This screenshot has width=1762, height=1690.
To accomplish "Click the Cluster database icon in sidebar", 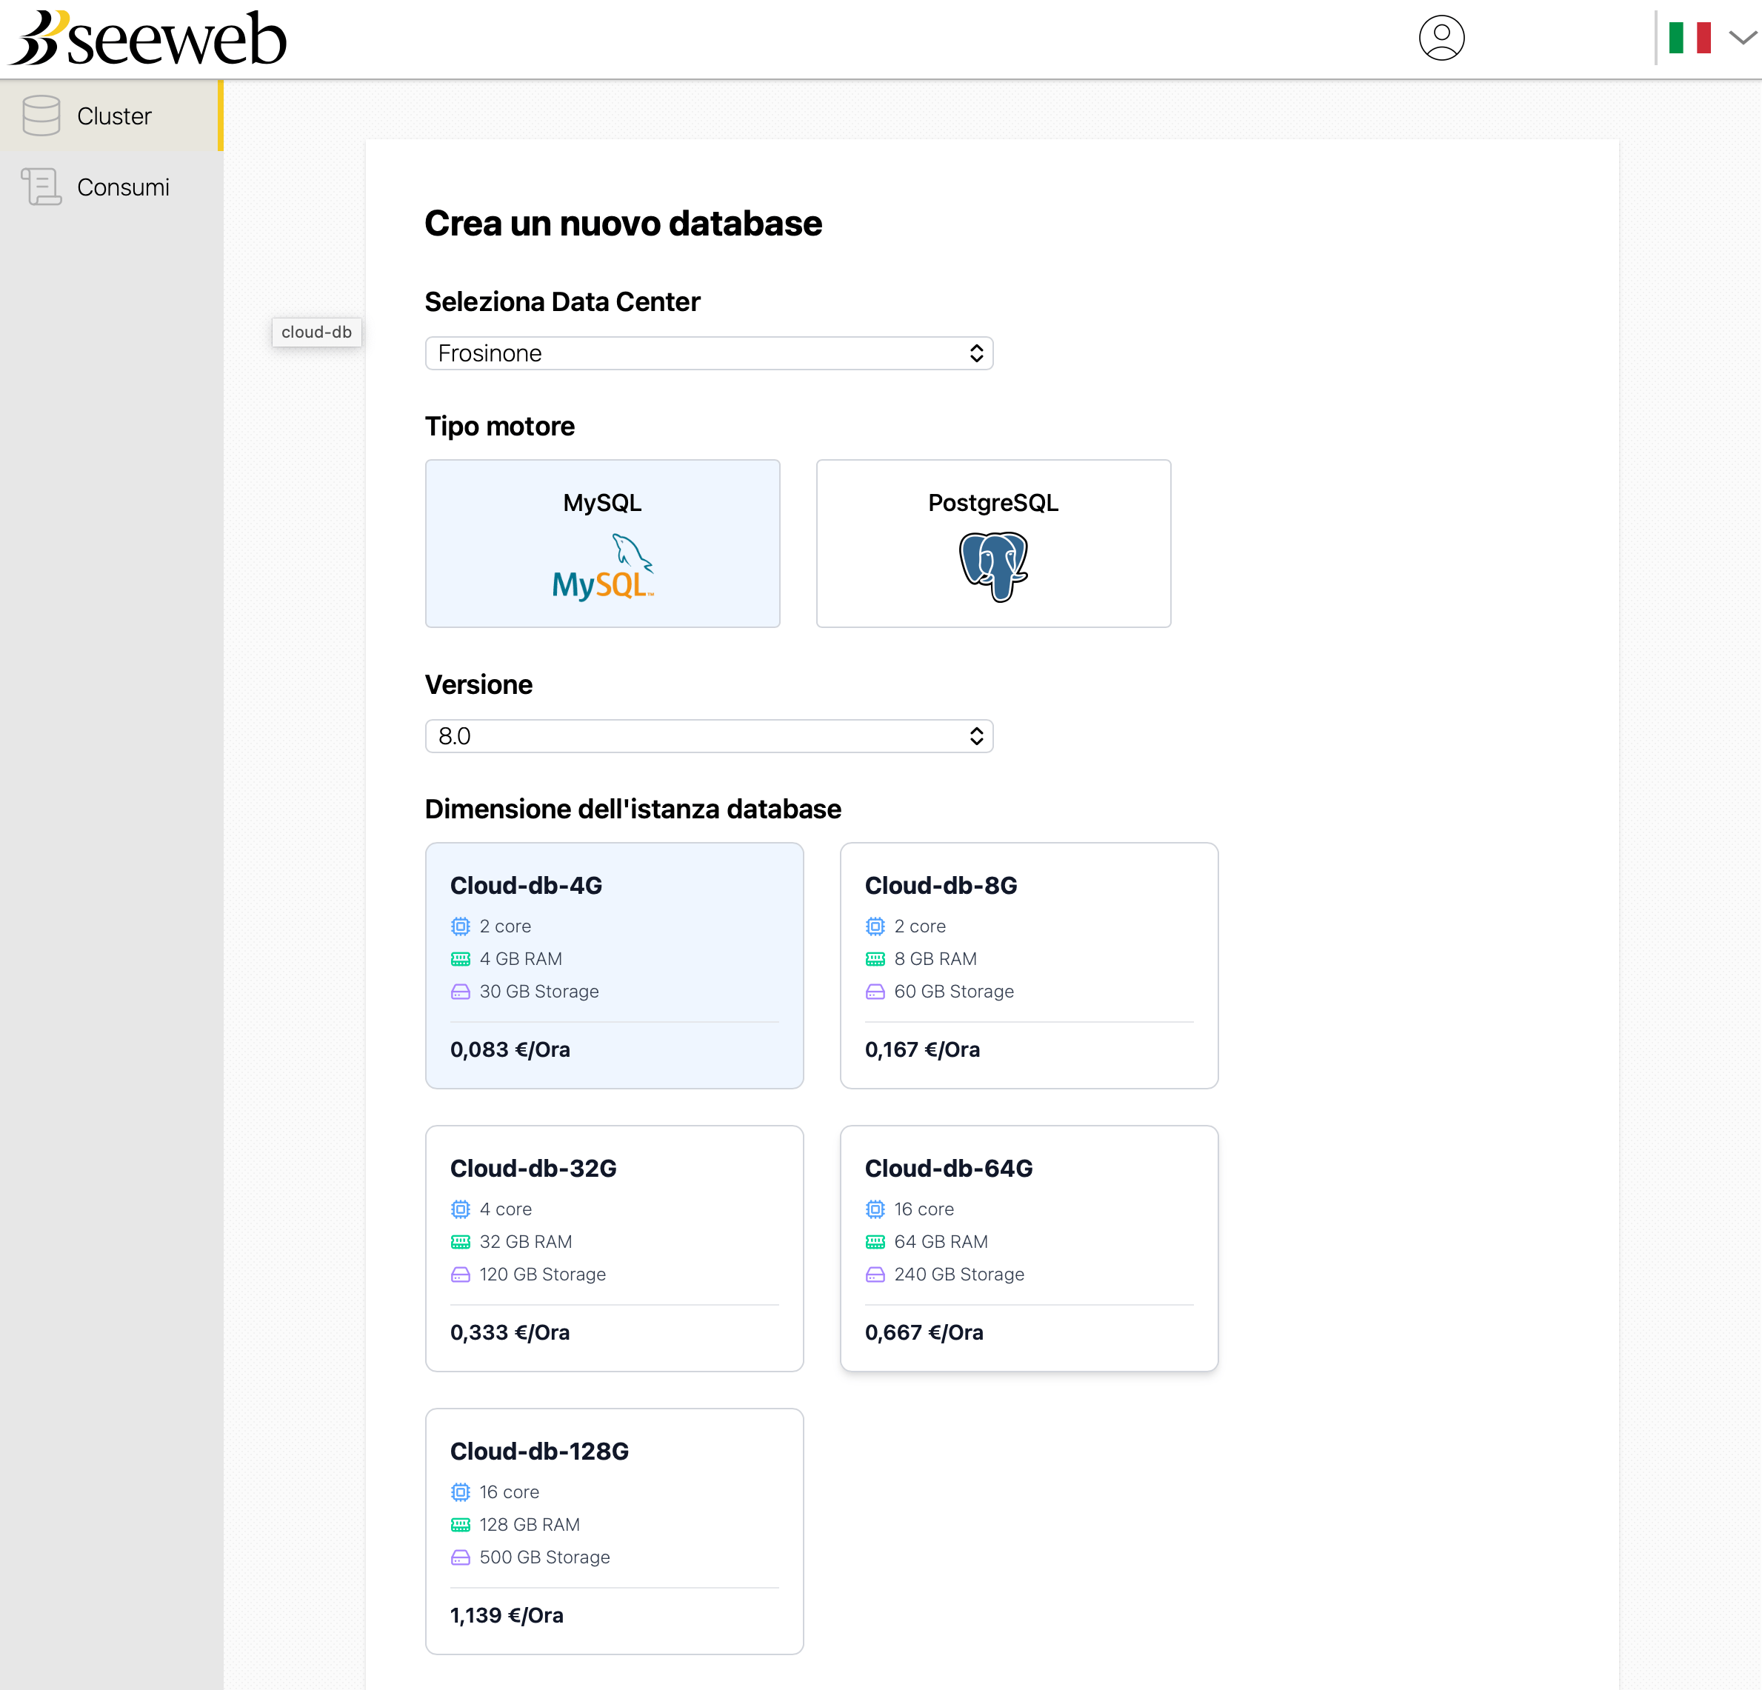I will (x=41, y=115).
